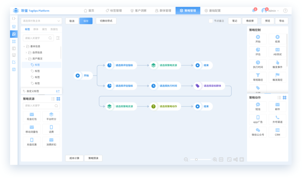
Task: Click the 导出 button
Action: (282, 21)
